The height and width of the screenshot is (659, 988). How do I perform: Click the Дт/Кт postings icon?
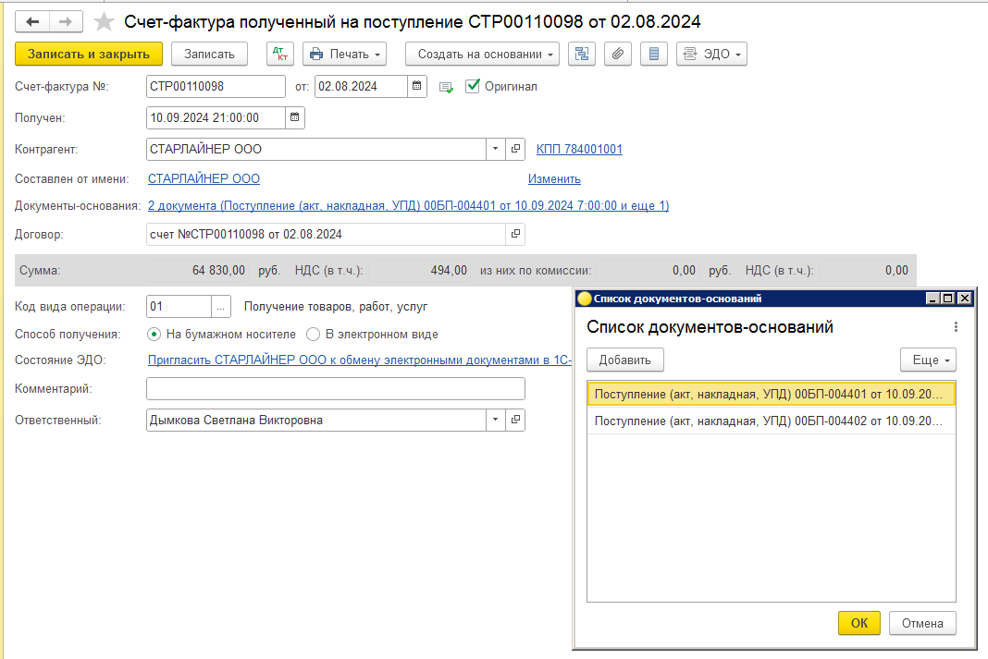point(279,55)
